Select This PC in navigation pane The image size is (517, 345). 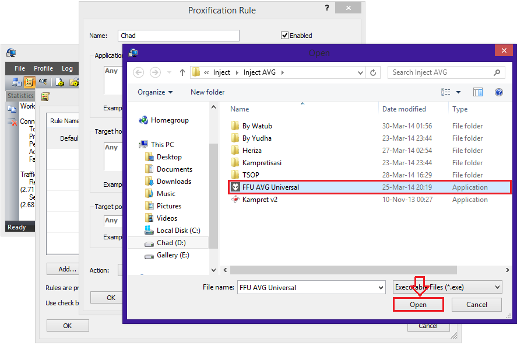click(162, 145)
